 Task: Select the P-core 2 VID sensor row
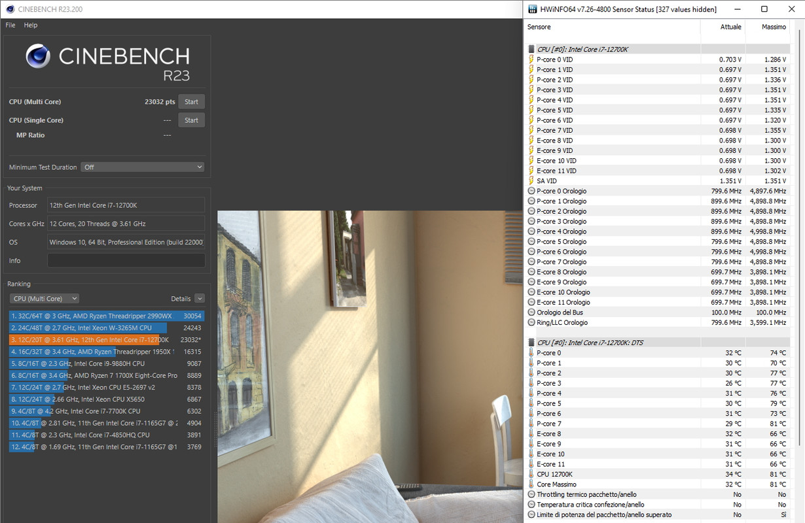coord(658,79)
